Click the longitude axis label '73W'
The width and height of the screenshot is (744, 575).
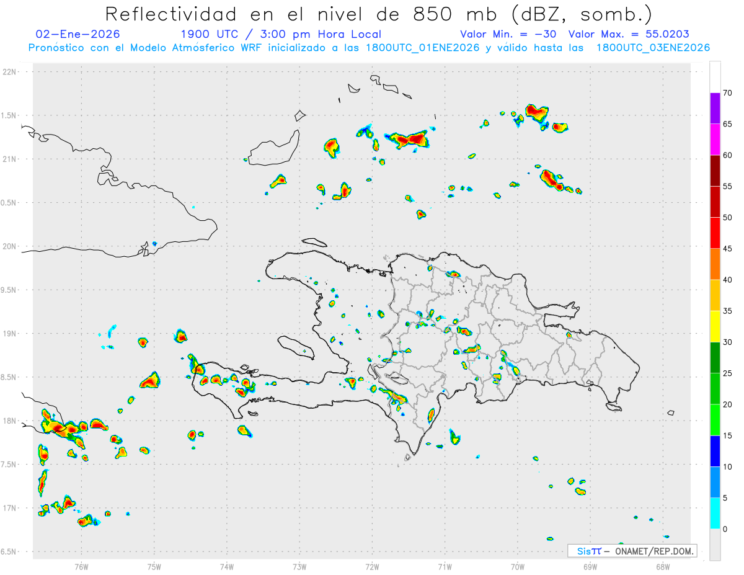click(x=299, y=566)
